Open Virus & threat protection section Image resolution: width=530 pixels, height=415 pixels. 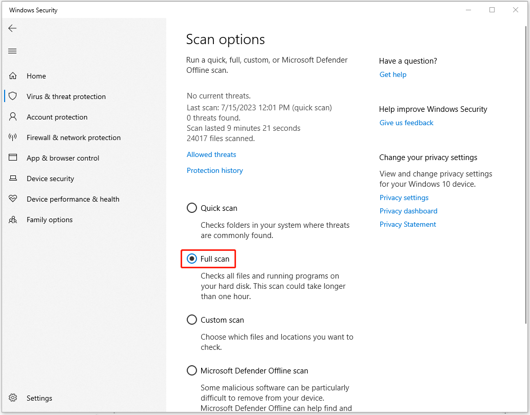tap(66, 96)
